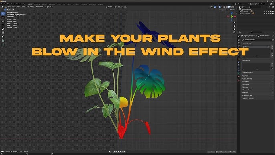Viewport: 275px width, 155px height.
Task: Expand the Color Attributes panel
Action: click(247, 79)
